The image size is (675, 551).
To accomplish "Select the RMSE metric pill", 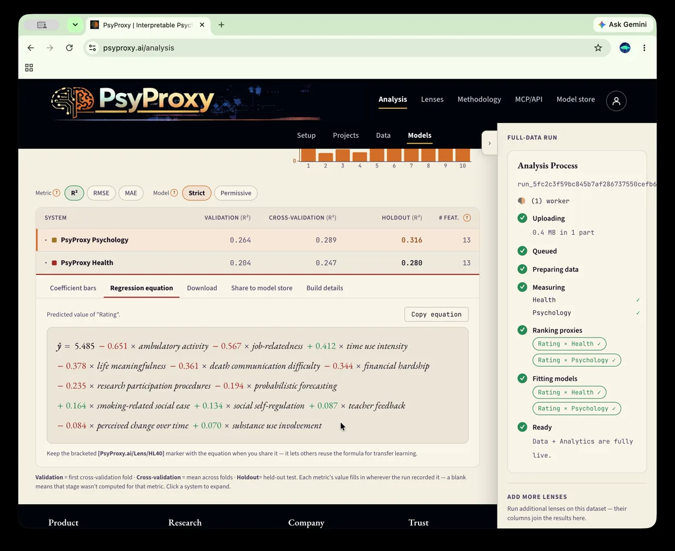I will pyautogui.click(x=101, y=193).
